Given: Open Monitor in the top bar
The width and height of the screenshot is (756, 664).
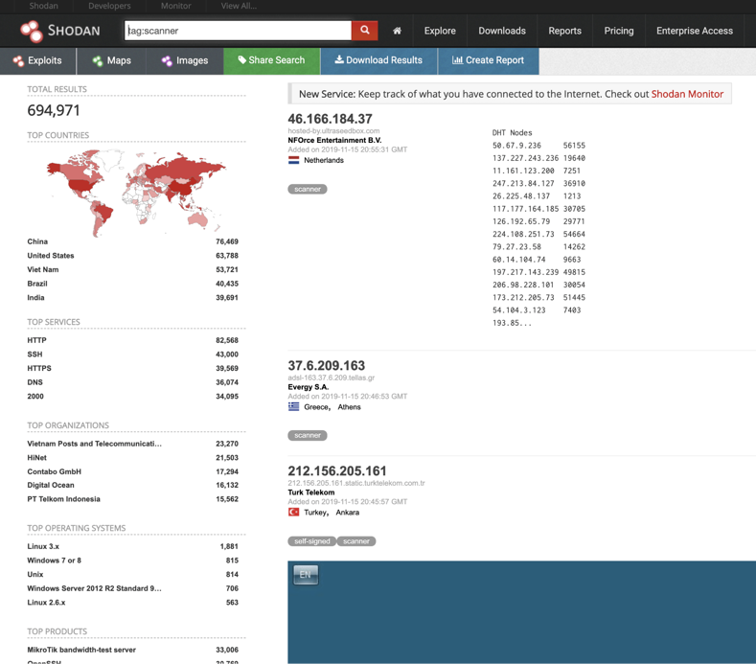Looking at the screenshot, I should tap(175, 6).
